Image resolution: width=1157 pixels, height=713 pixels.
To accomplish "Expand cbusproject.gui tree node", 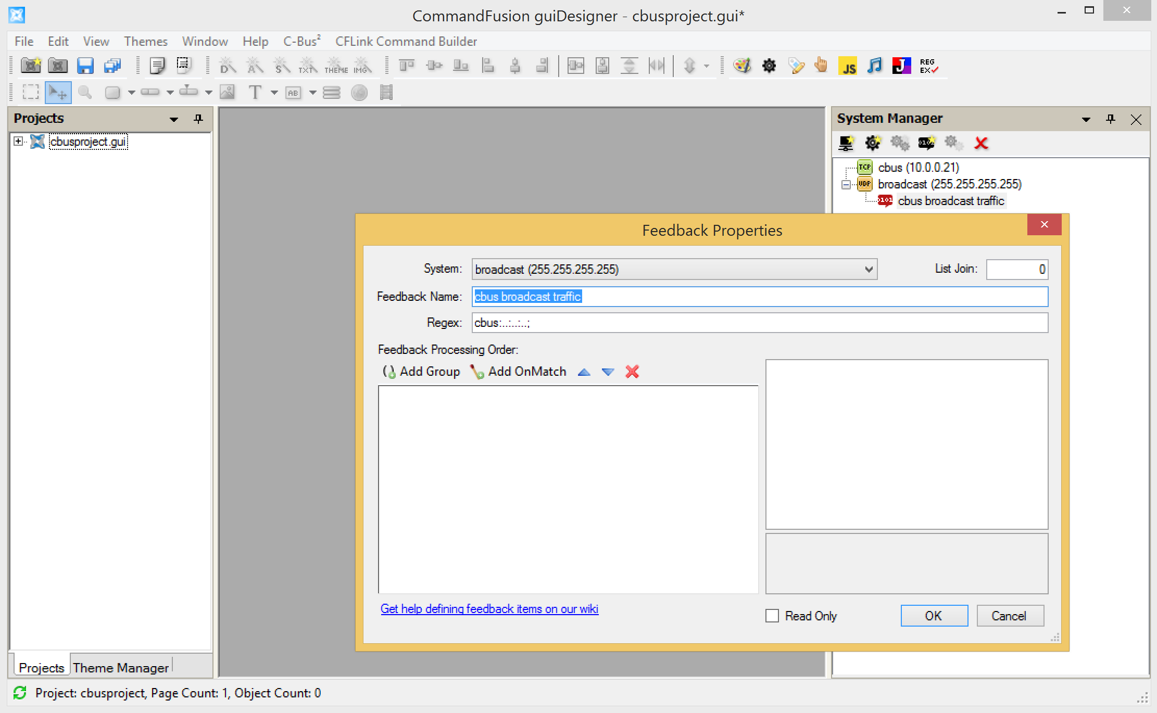I will coord(18,142).
